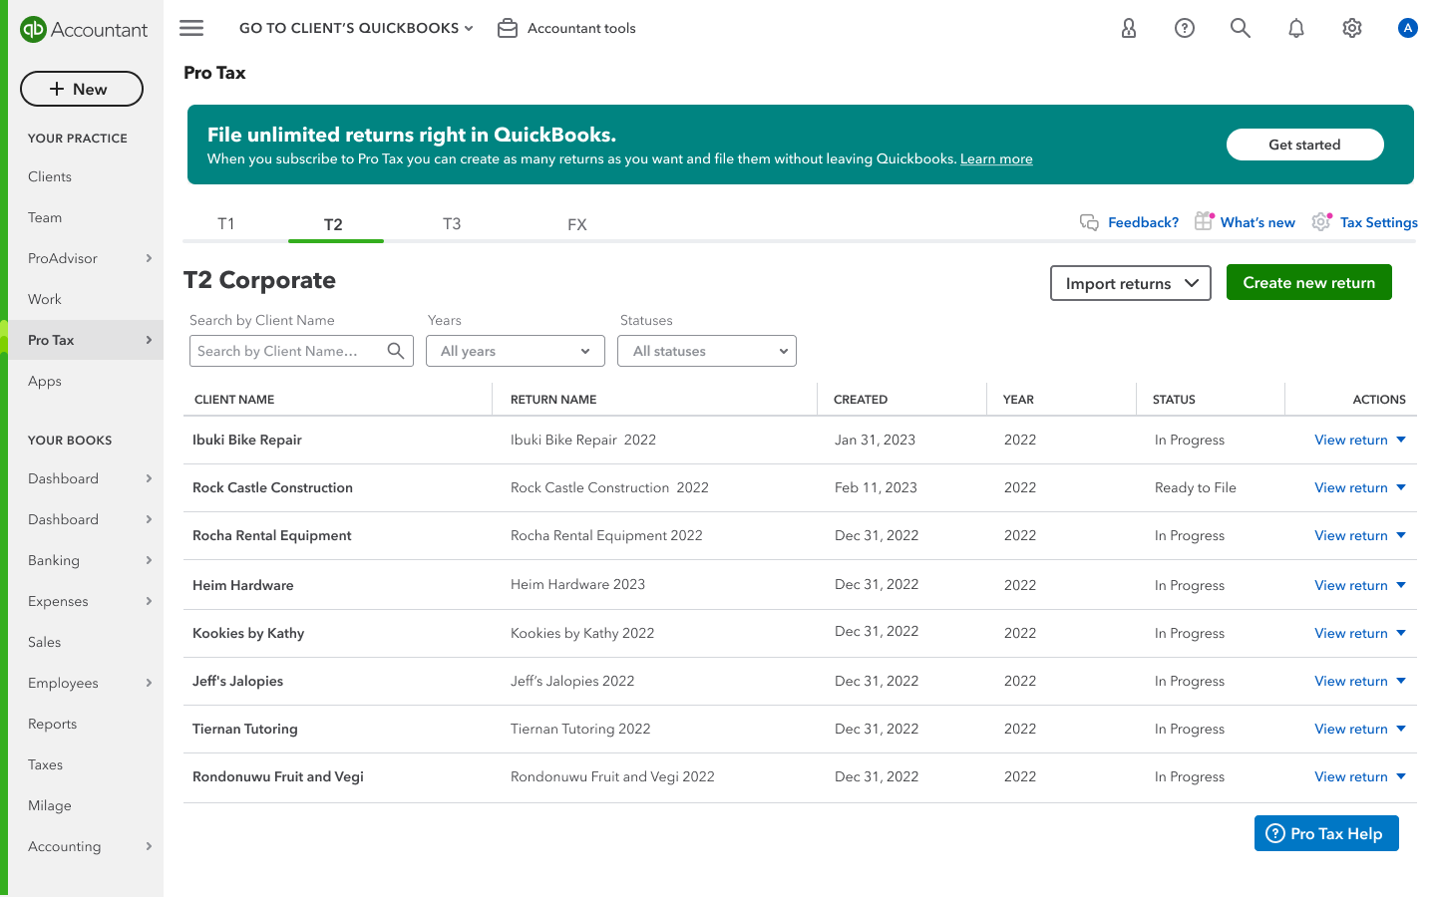Switch to the T1 tab

point(226,224)
